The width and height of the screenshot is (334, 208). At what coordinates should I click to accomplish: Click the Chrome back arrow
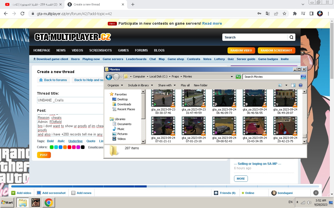click(6, 14)
